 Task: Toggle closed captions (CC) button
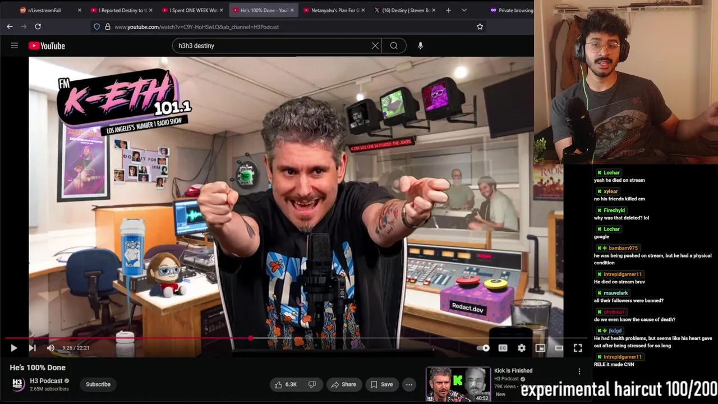click(x=503, y=348)
